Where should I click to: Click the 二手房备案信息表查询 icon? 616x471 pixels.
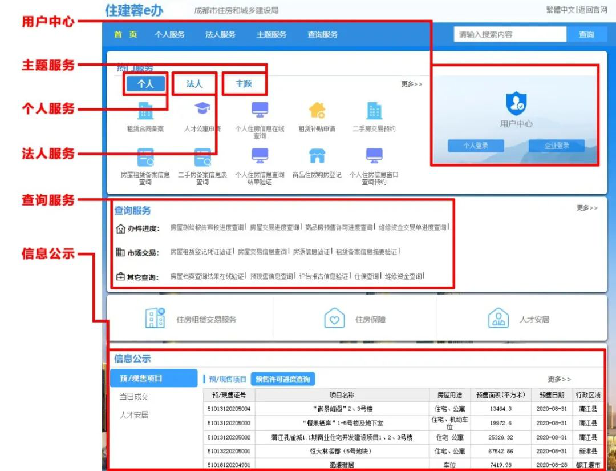tap(202, 157)
